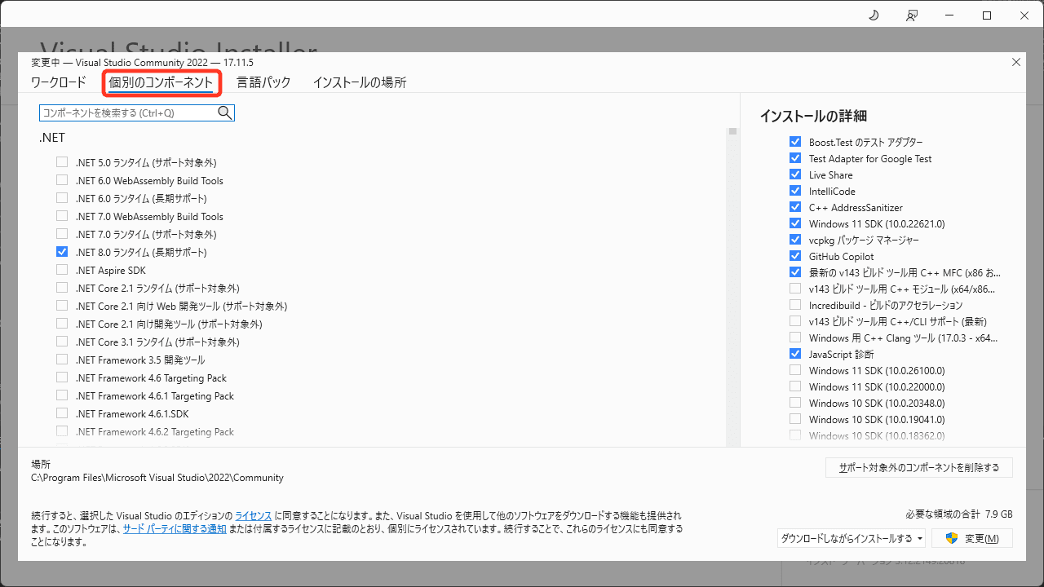Open the 言語パック tab
This screenshot has width=1044, height=587.
[x=263, y=82]
